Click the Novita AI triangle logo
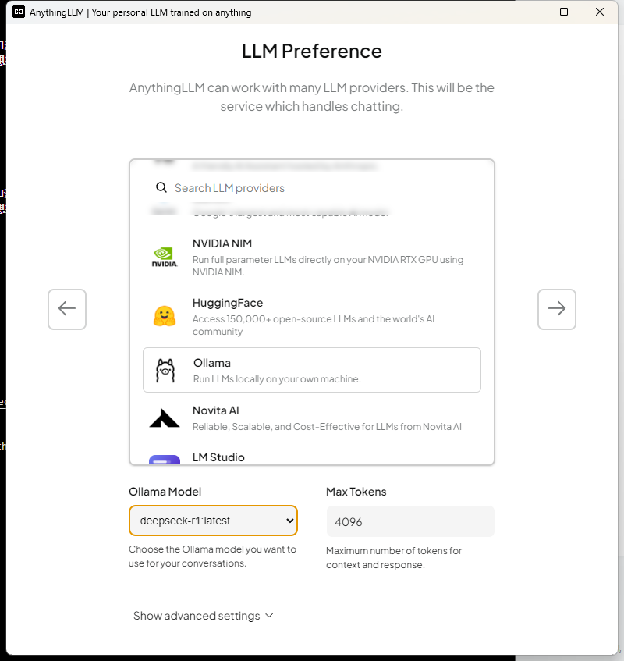 pyautogui.click(x=165, y=418)
